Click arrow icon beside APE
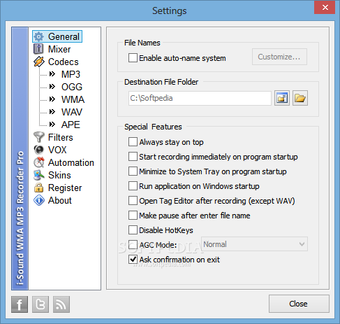This screenshot has width=340, height=324. click(52, 125)
